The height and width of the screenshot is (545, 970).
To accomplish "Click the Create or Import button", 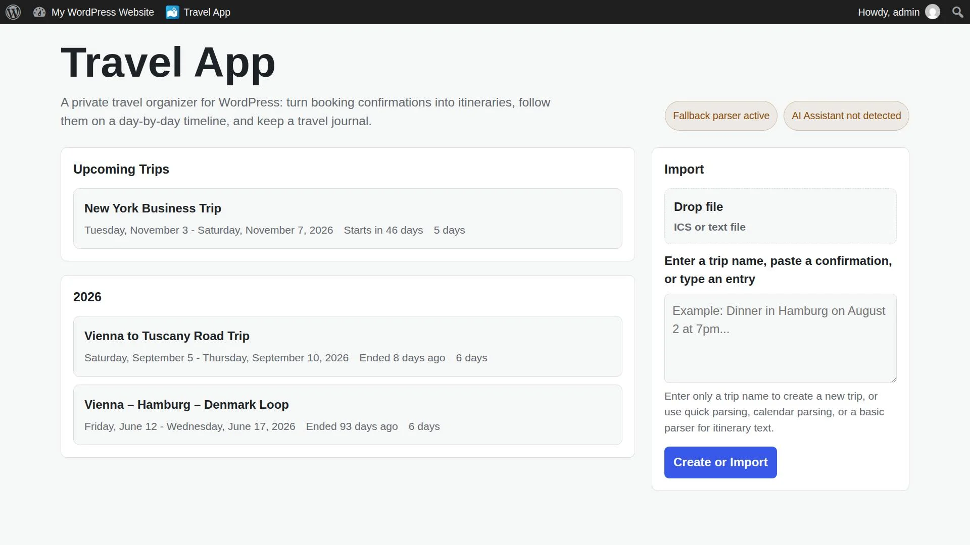I will pyautogui.click(x=720, y=462).
